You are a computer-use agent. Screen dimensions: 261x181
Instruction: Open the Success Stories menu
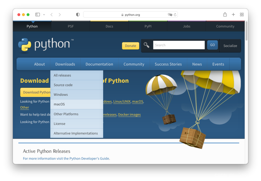[168, 64]
